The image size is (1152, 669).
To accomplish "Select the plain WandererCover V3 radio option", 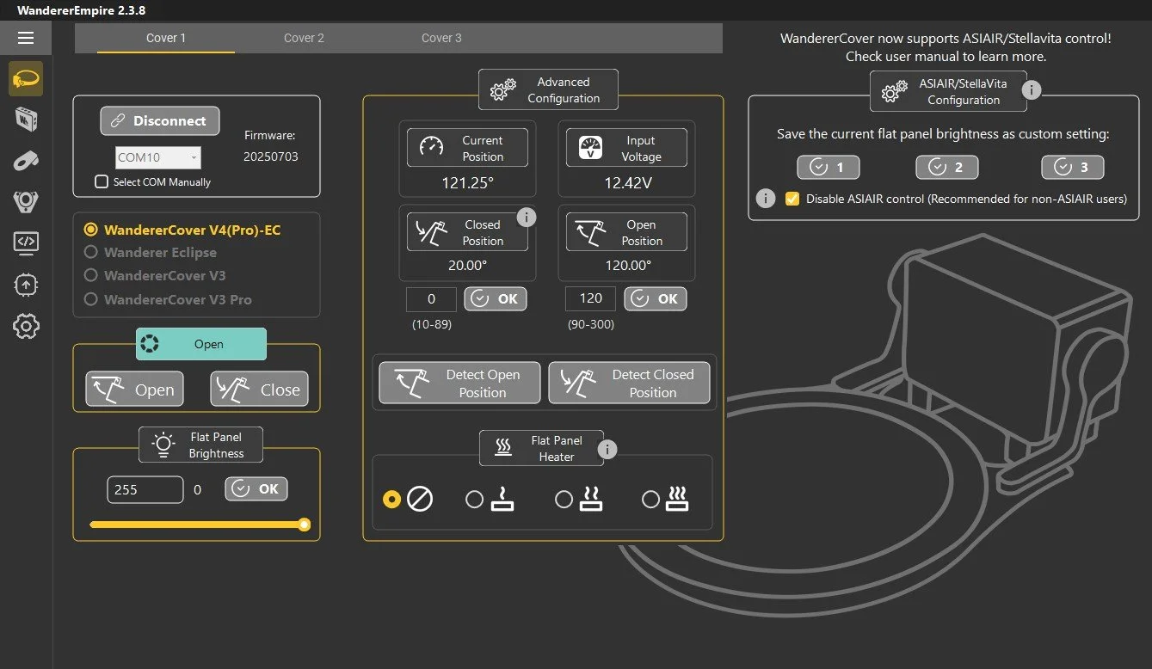I will pyautogui.click(x=90, y=276).
